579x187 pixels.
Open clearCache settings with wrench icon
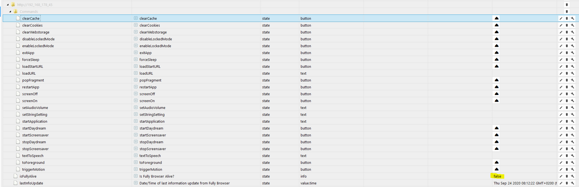tap(572, 18)
